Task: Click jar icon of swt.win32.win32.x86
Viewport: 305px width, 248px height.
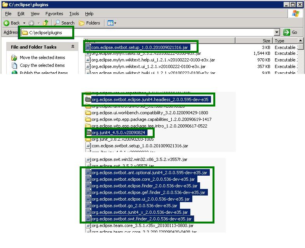Action: [88, 159]
